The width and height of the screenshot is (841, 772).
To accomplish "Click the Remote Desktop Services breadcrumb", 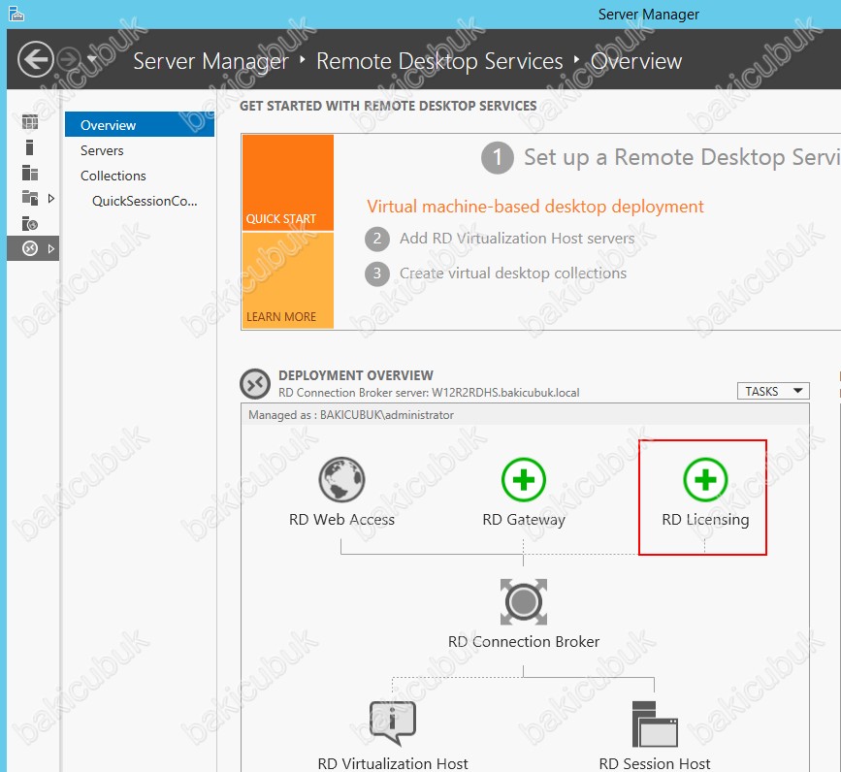I will pos(439,61).
